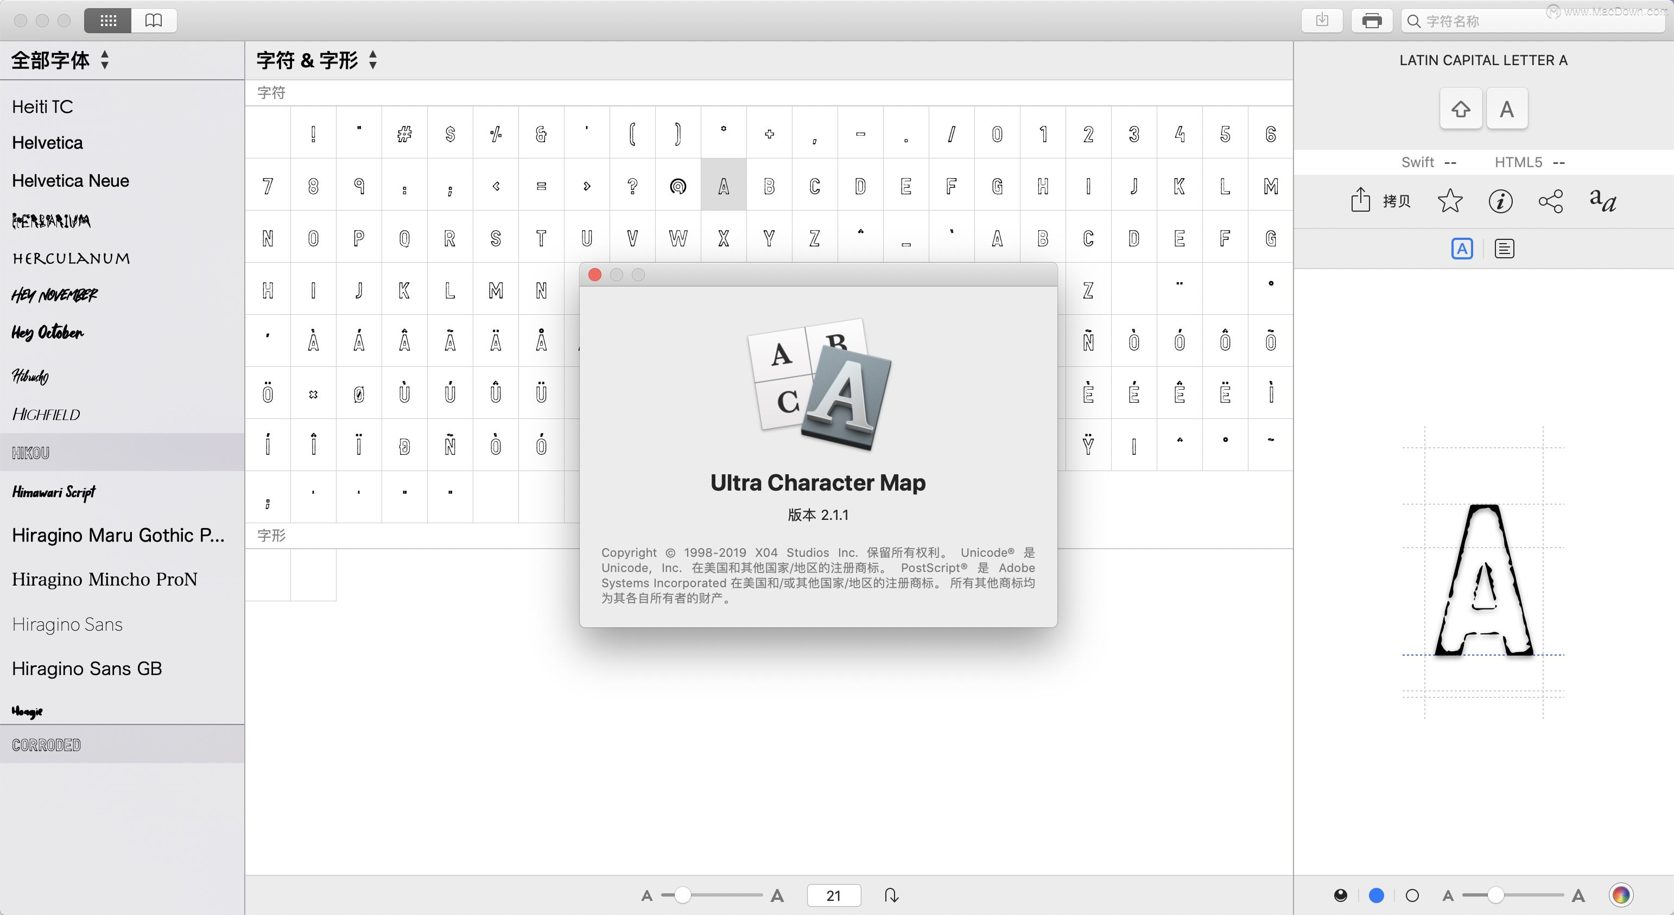Switch to glyph preview tab
The width and height of the screenshot is (1674, 915).
coord(1462,248)
